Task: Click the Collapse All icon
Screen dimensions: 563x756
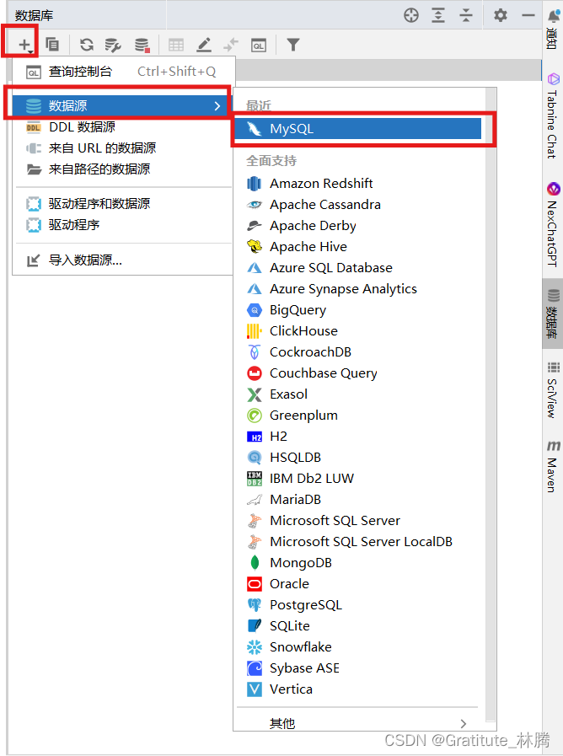Action: (465, 15)
